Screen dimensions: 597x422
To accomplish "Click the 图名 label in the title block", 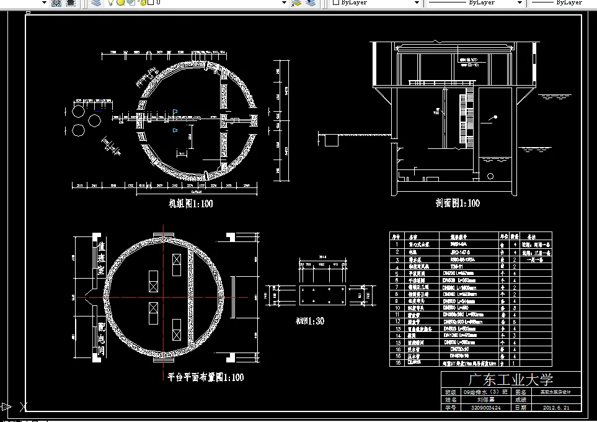I will 521,392.
